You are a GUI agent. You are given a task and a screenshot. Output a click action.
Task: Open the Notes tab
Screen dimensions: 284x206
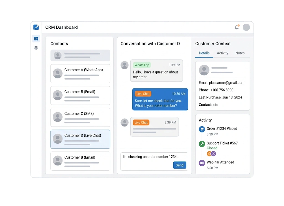click(240, 53)
